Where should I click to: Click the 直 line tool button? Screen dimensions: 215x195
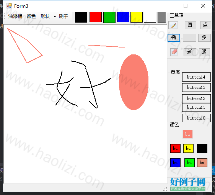pyautogui.click(x=190, y=25)
